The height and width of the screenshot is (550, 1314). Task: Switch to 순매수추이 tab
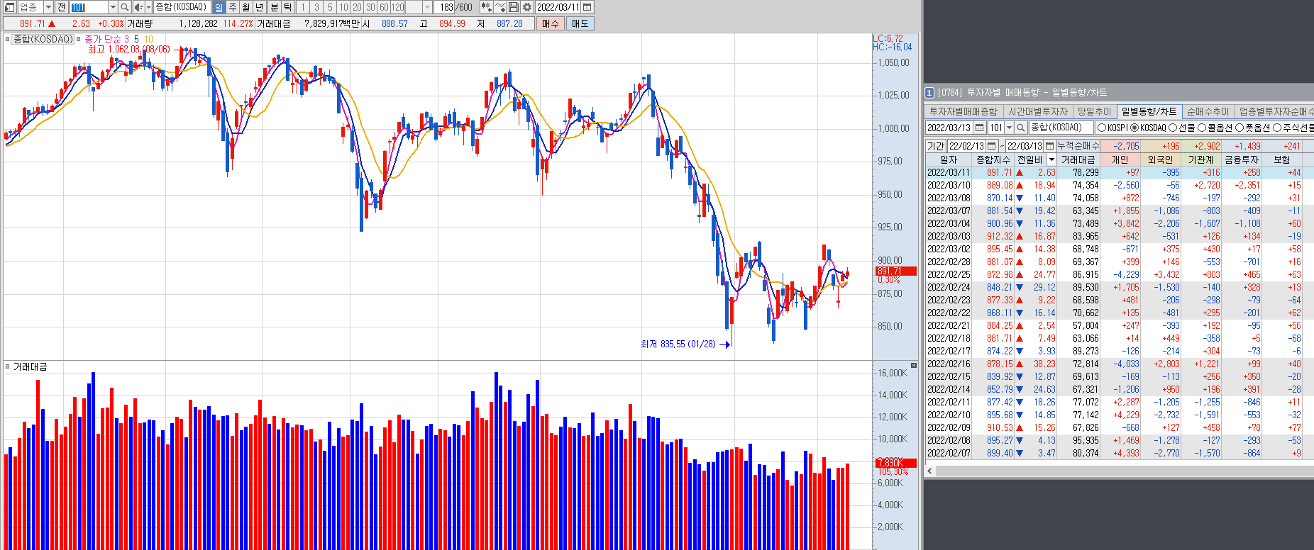[x=1208, y=111]
